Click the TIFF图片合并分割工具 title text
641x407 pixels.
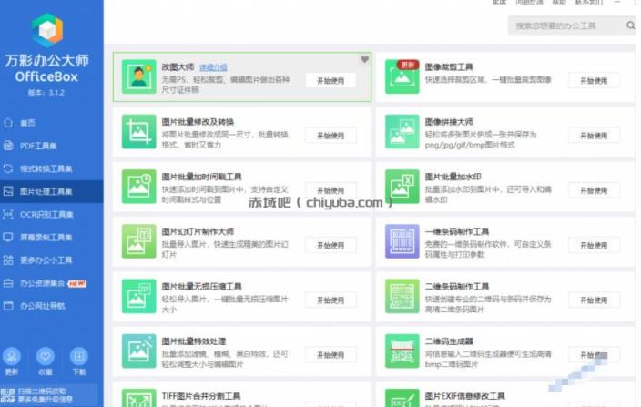pyautogui.click(x=200, y=396)
